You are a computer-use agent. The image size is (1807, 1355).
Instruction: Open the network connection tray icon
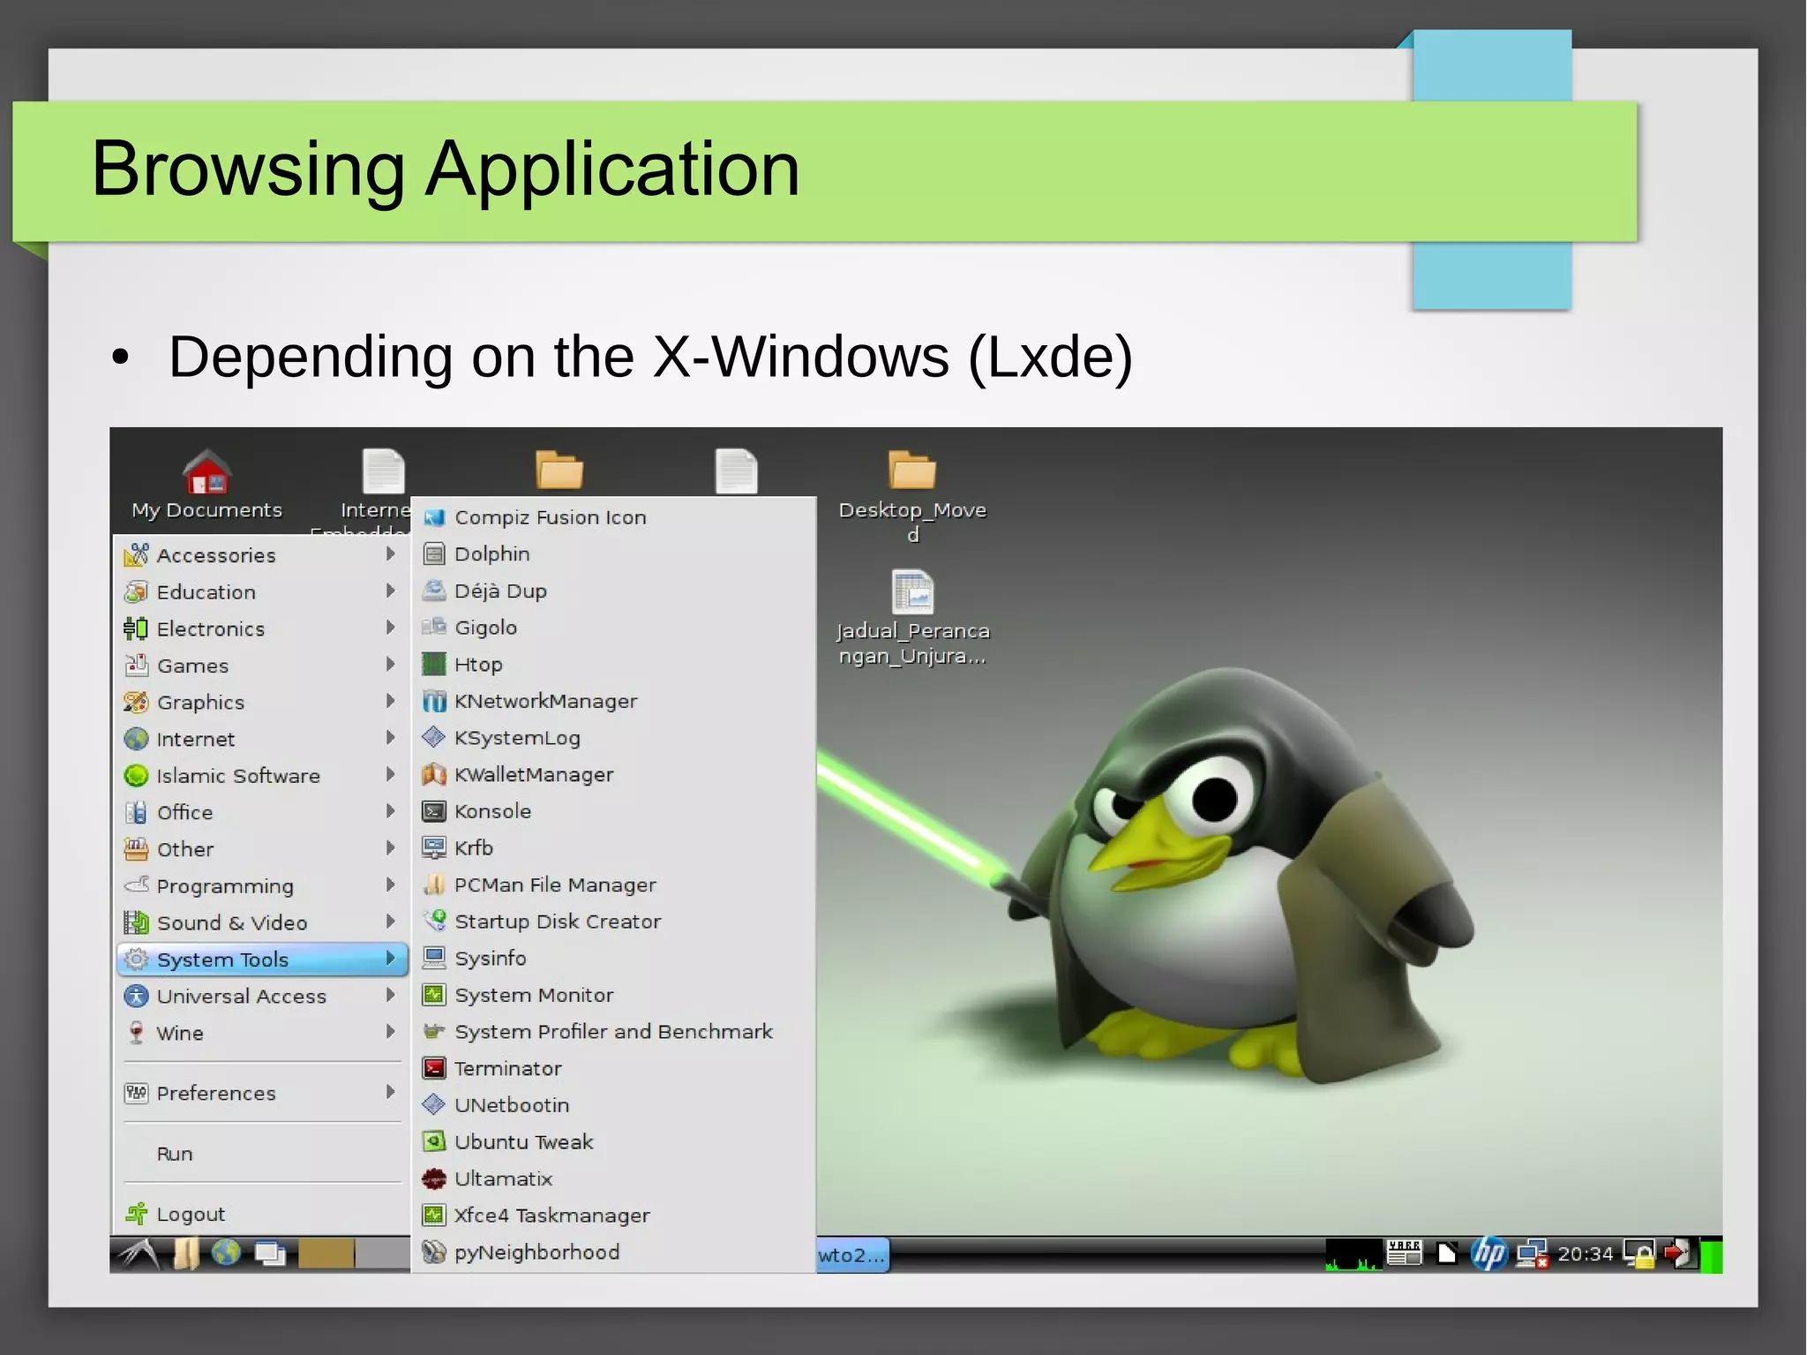coord(1532,1254)
